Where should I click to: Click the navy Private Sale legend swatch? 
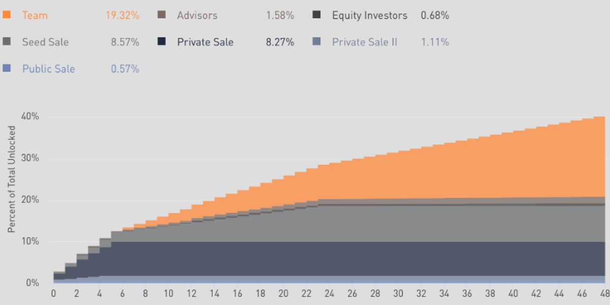tap(162, 42)
